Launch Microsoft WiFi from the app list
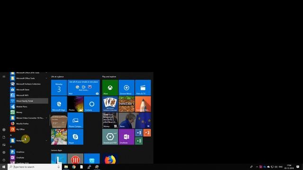This screenshot has width=303, height=170. pyautogui.click(x=29, y=95)
